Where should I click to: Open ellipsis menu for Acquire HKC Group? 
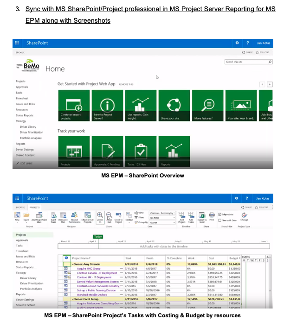click(x=122, y=269)
